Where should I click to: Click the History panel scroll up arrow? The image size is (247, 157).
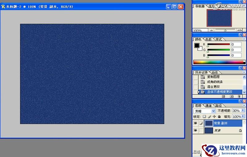pos(244,77)
